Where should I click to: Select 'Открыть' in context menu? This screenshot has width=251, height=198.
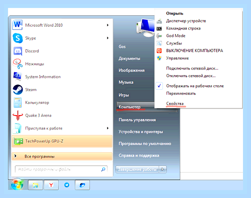(174, 13)
